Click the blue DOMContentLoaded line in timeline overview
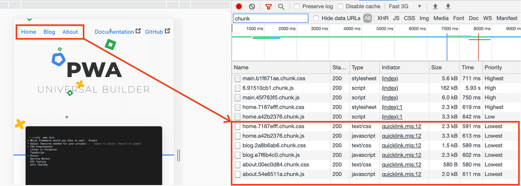 pos(447,47)
